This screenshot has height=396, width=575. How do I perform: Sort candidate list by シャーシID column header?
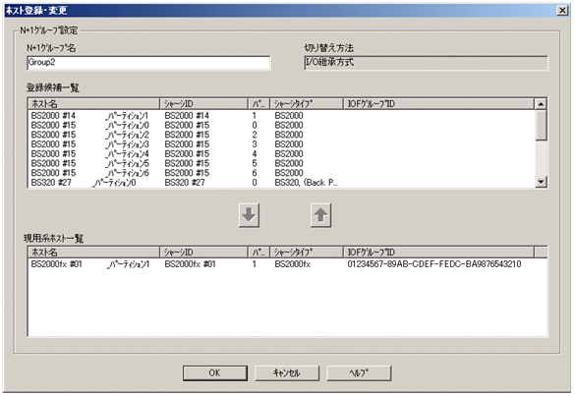point(203,104)
